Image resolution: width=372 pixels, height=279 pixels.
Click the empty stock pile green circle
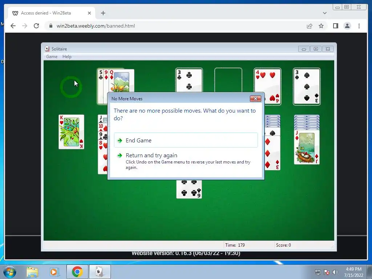point(71,87)
